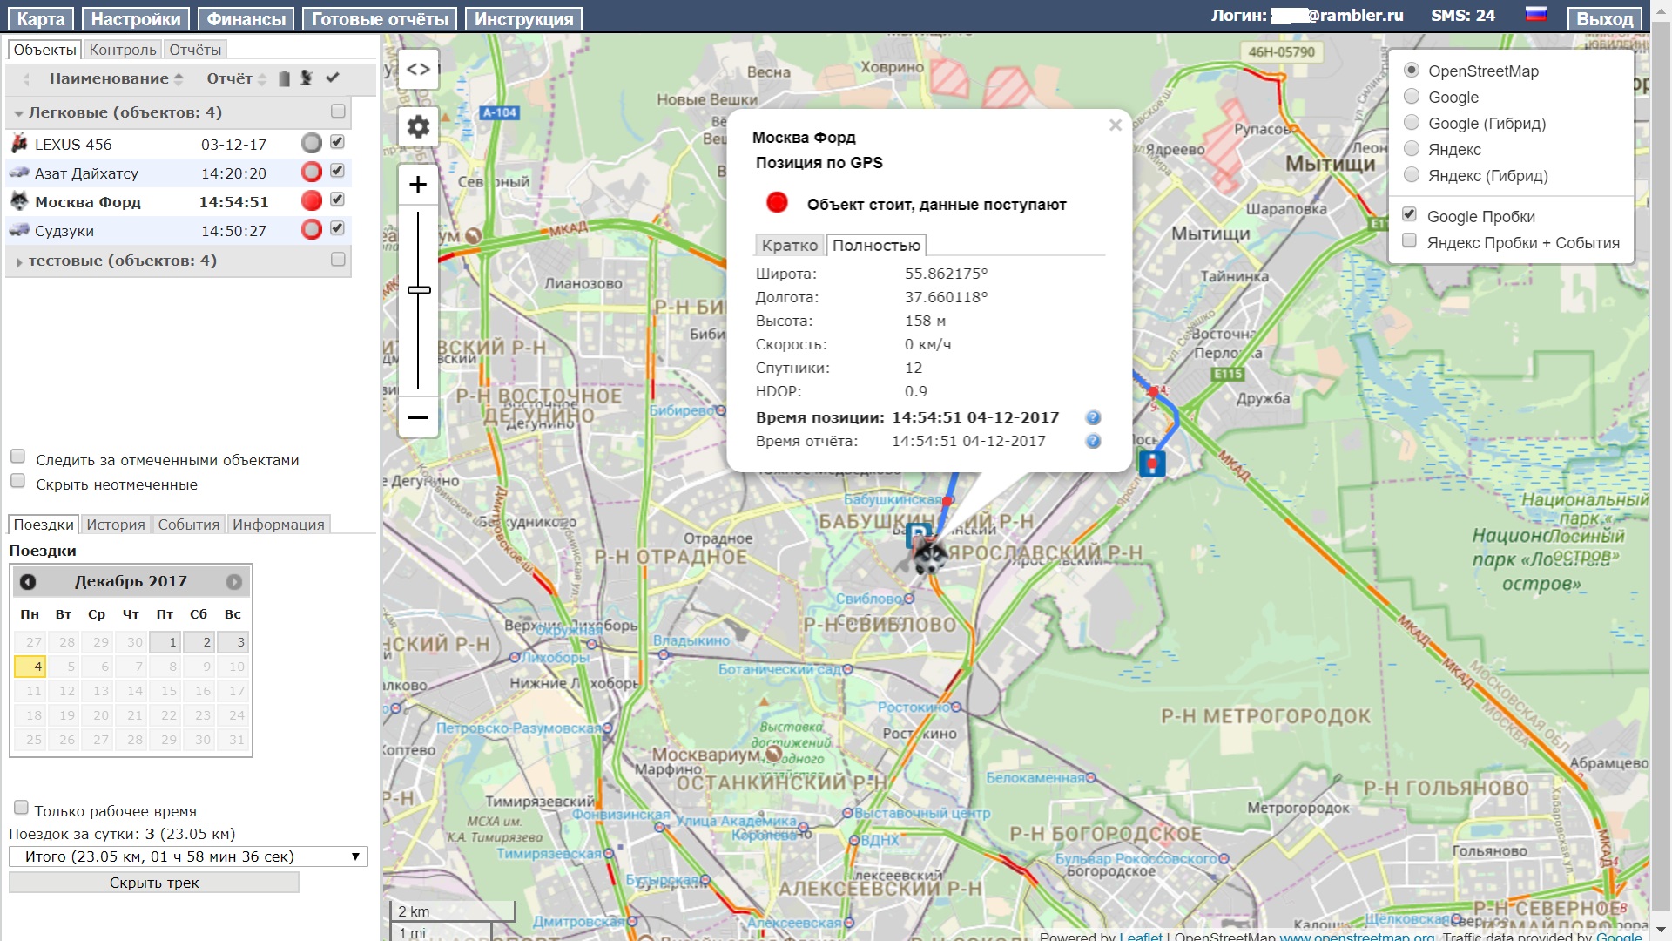
Task: Select the Google map radio option
Action: [x=1412, y=97]
